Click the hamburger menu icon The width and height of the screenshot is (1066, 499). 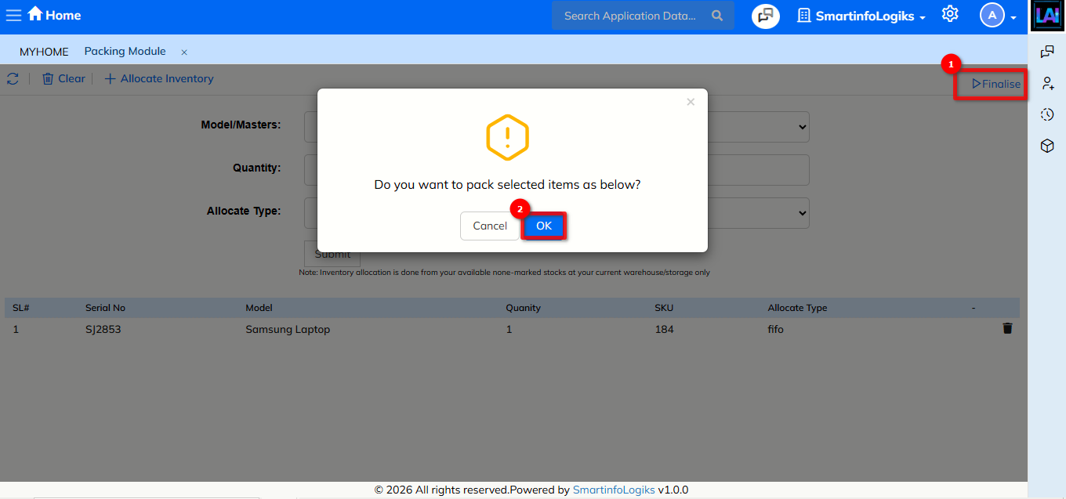pyautogui.click(x=13, y=15)
